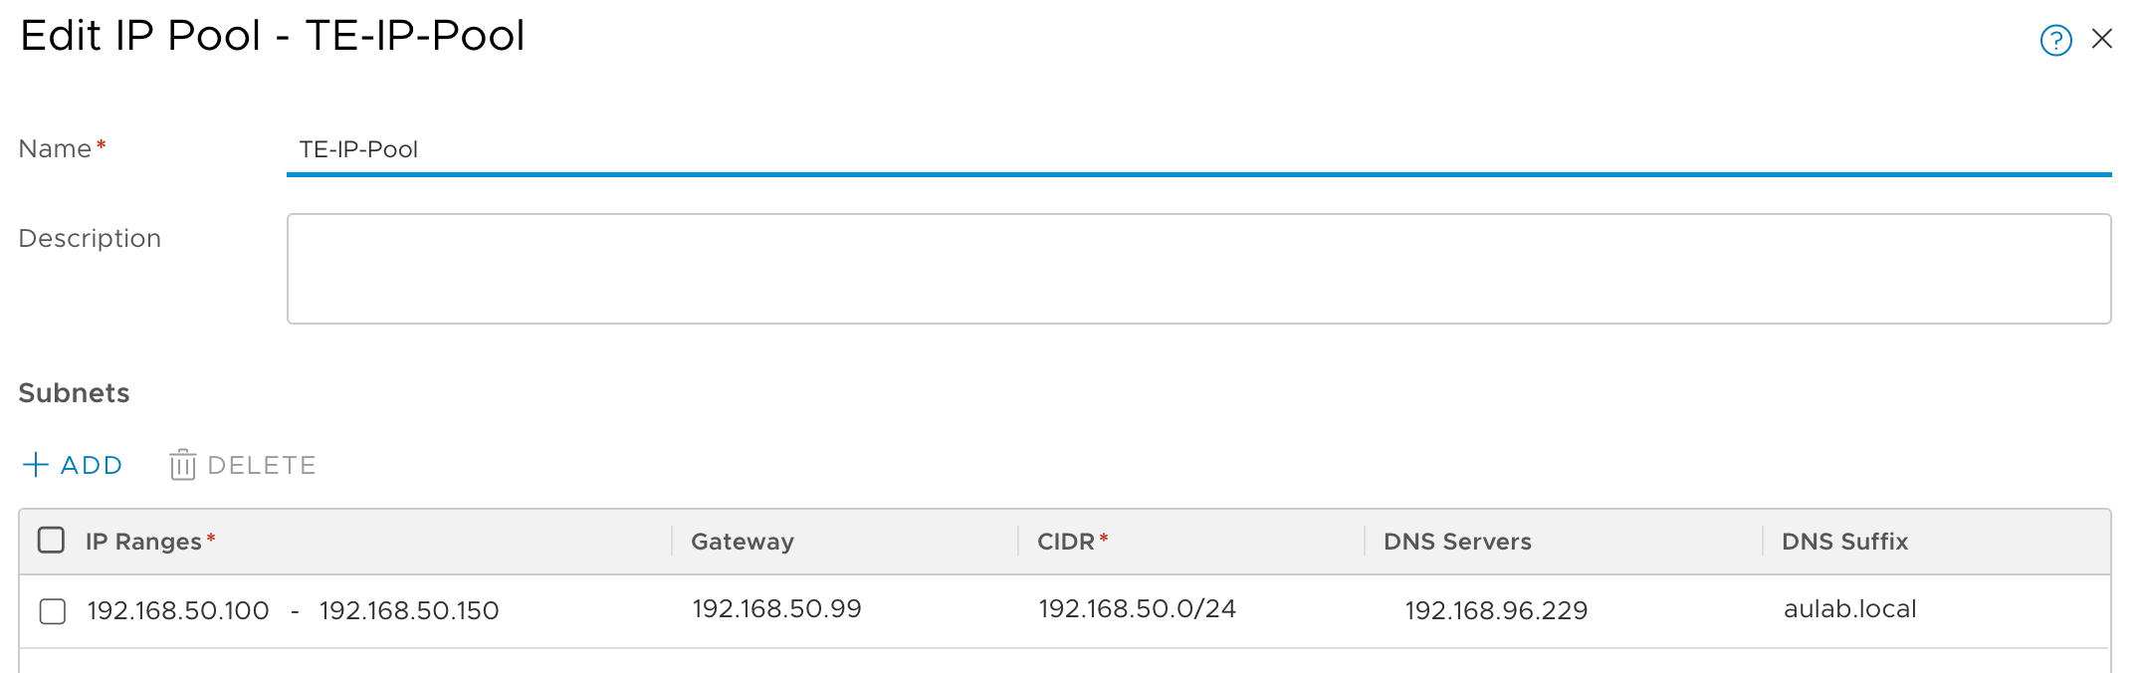Click the help question mark icon
This screenshot has height=673, width=2140.
(x=2055, y=41)
